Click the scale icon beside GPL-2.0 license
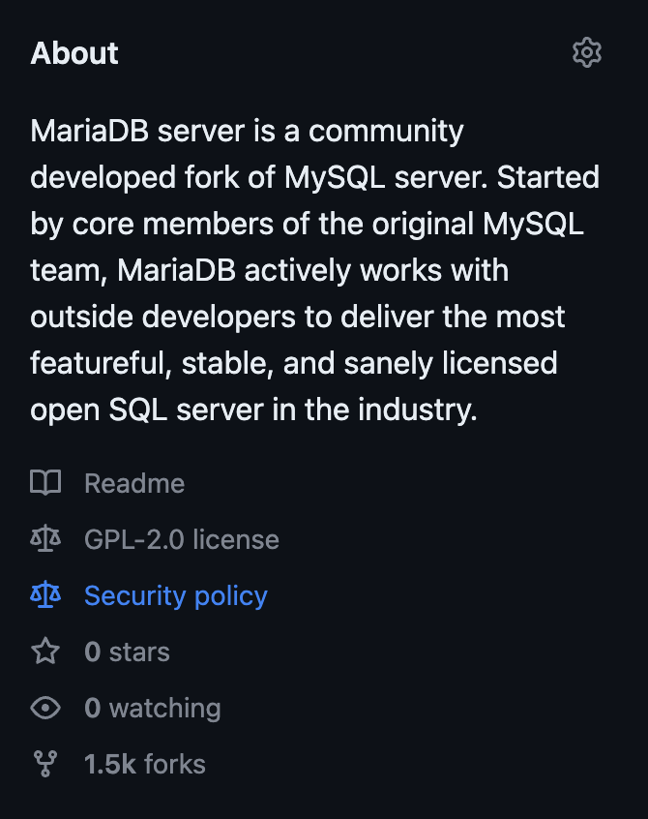This screenshot has width=648, height=819. [x=45, y=538]
